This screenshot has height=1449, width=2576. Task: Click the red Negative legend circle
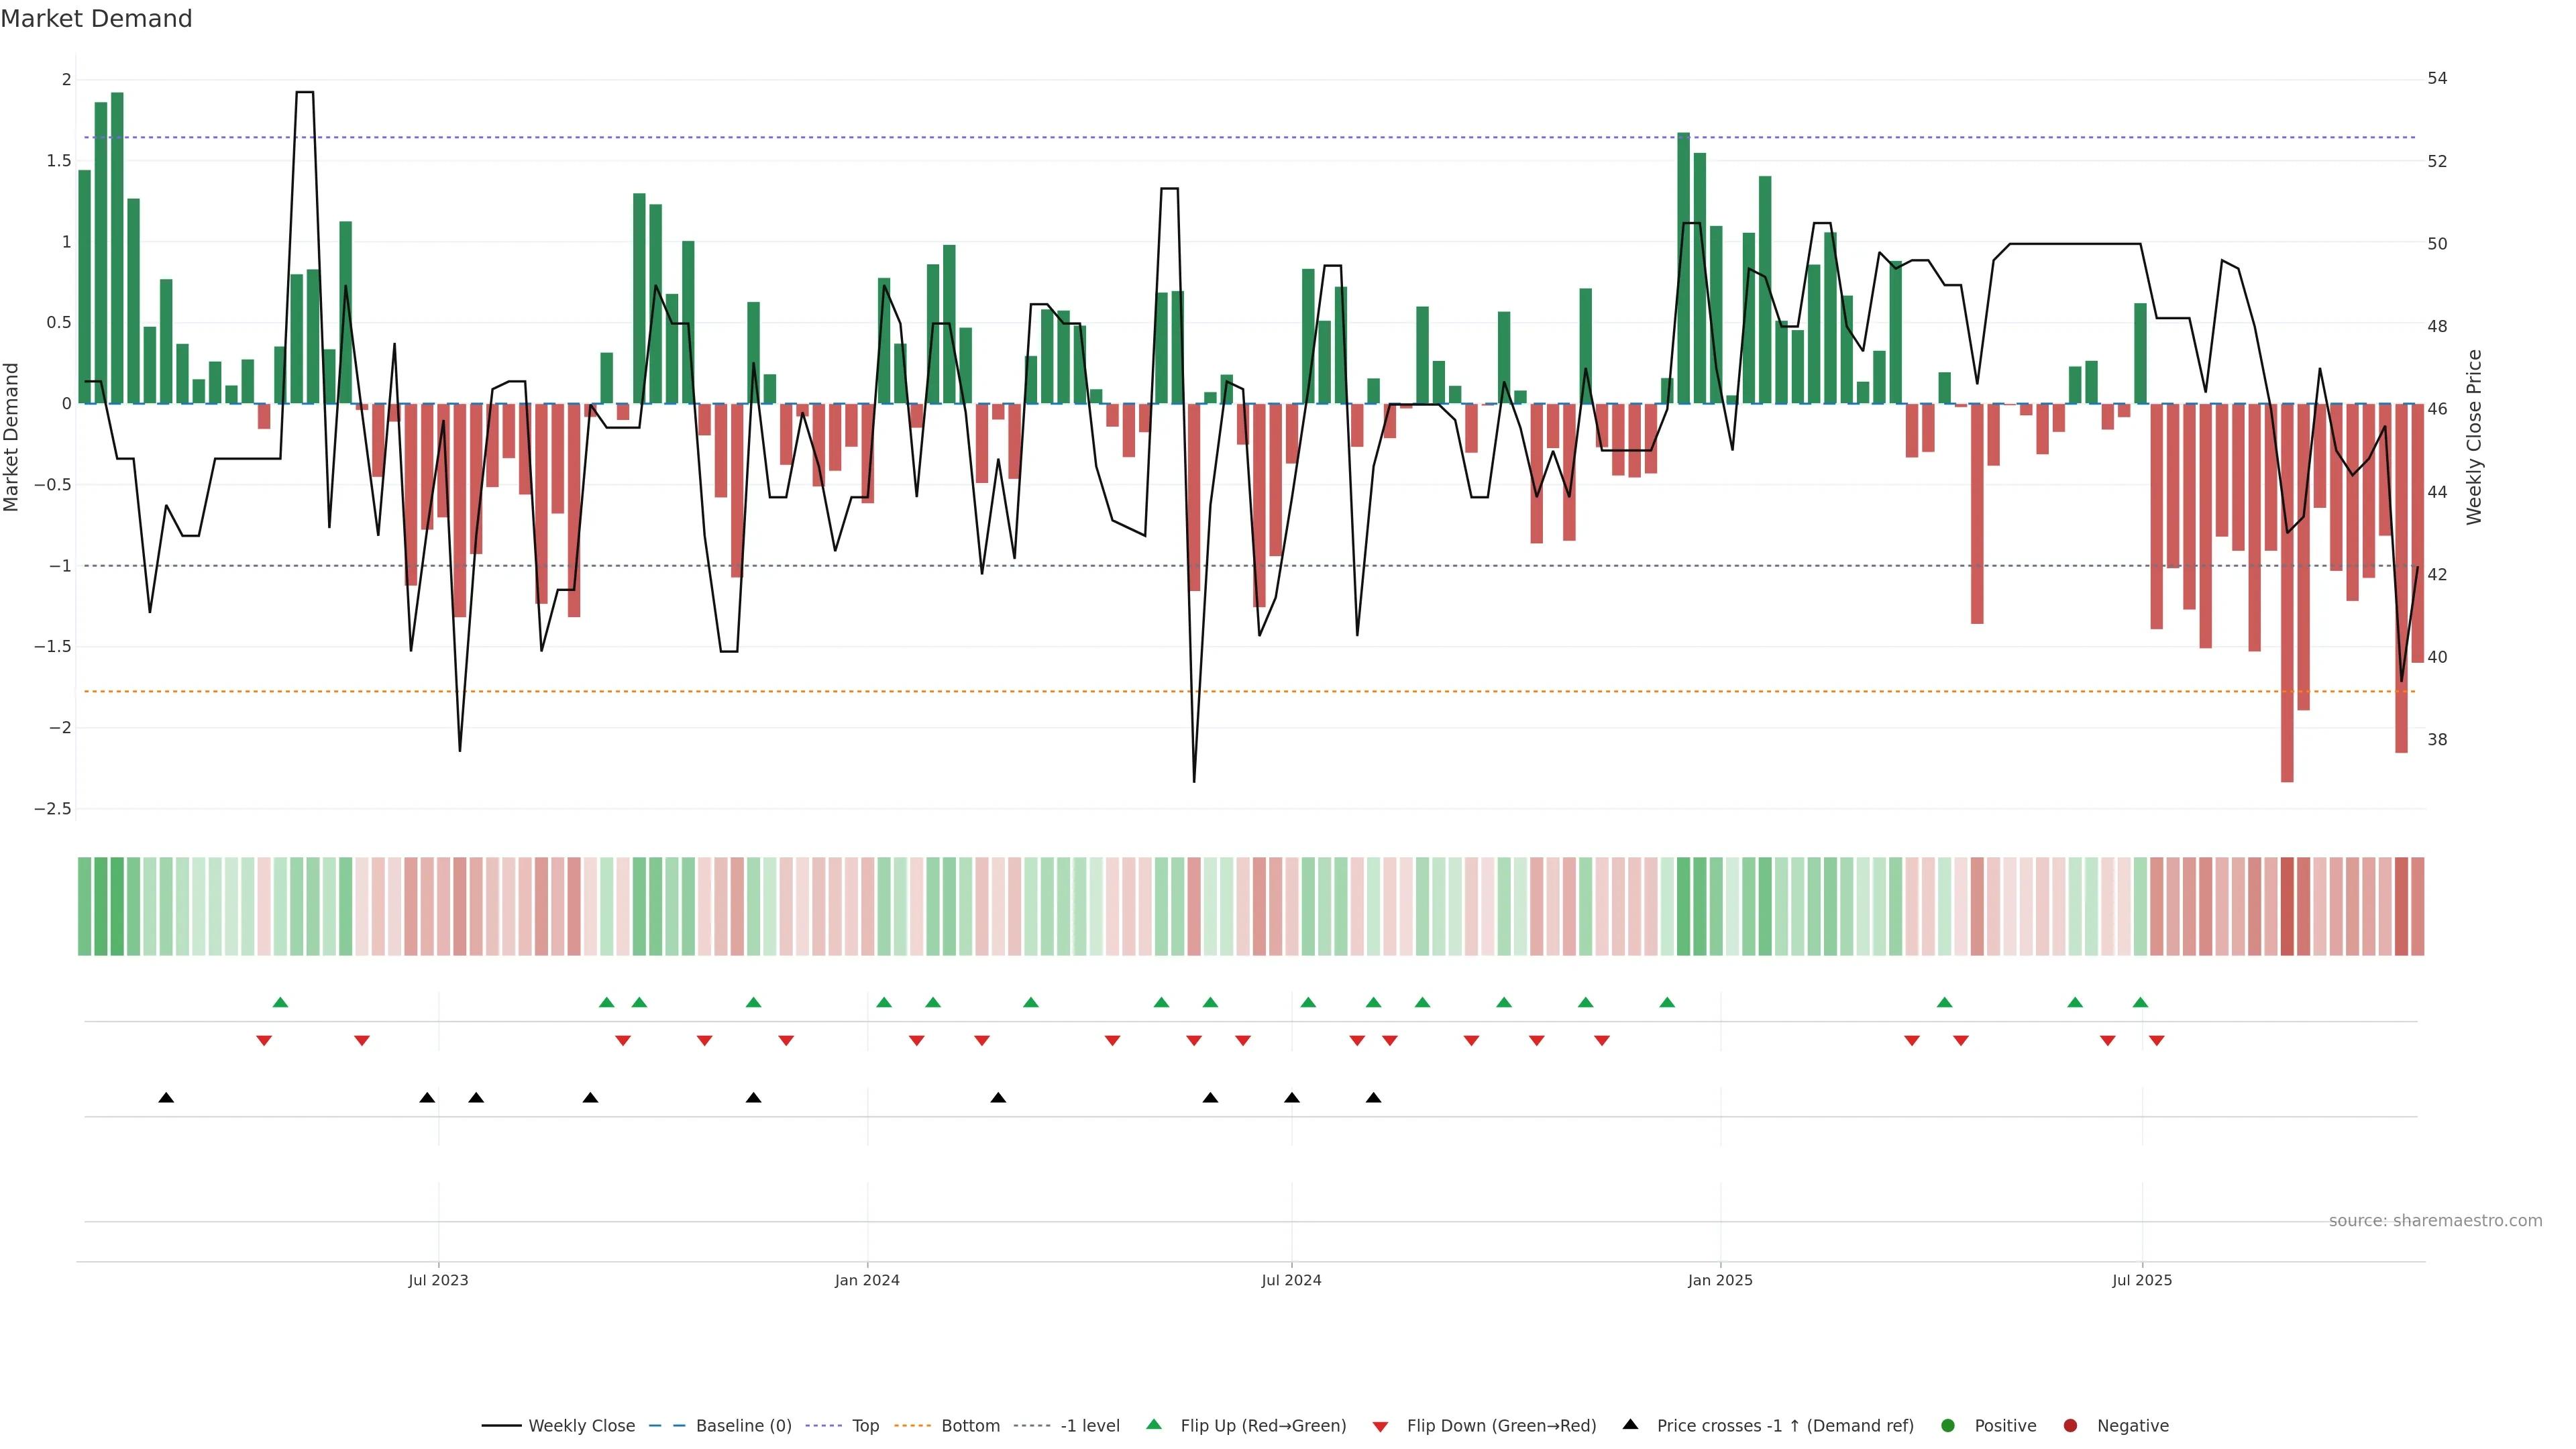click(2070, 1426)
